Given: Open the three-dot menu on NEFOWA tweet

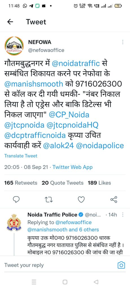Looking at the screenshot, I should (122, 42).
